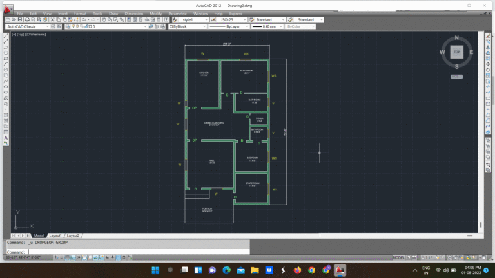The image size is (495, 278).
Task: Open the File menu
Action: pyautogui.click(x=20, y=14)
